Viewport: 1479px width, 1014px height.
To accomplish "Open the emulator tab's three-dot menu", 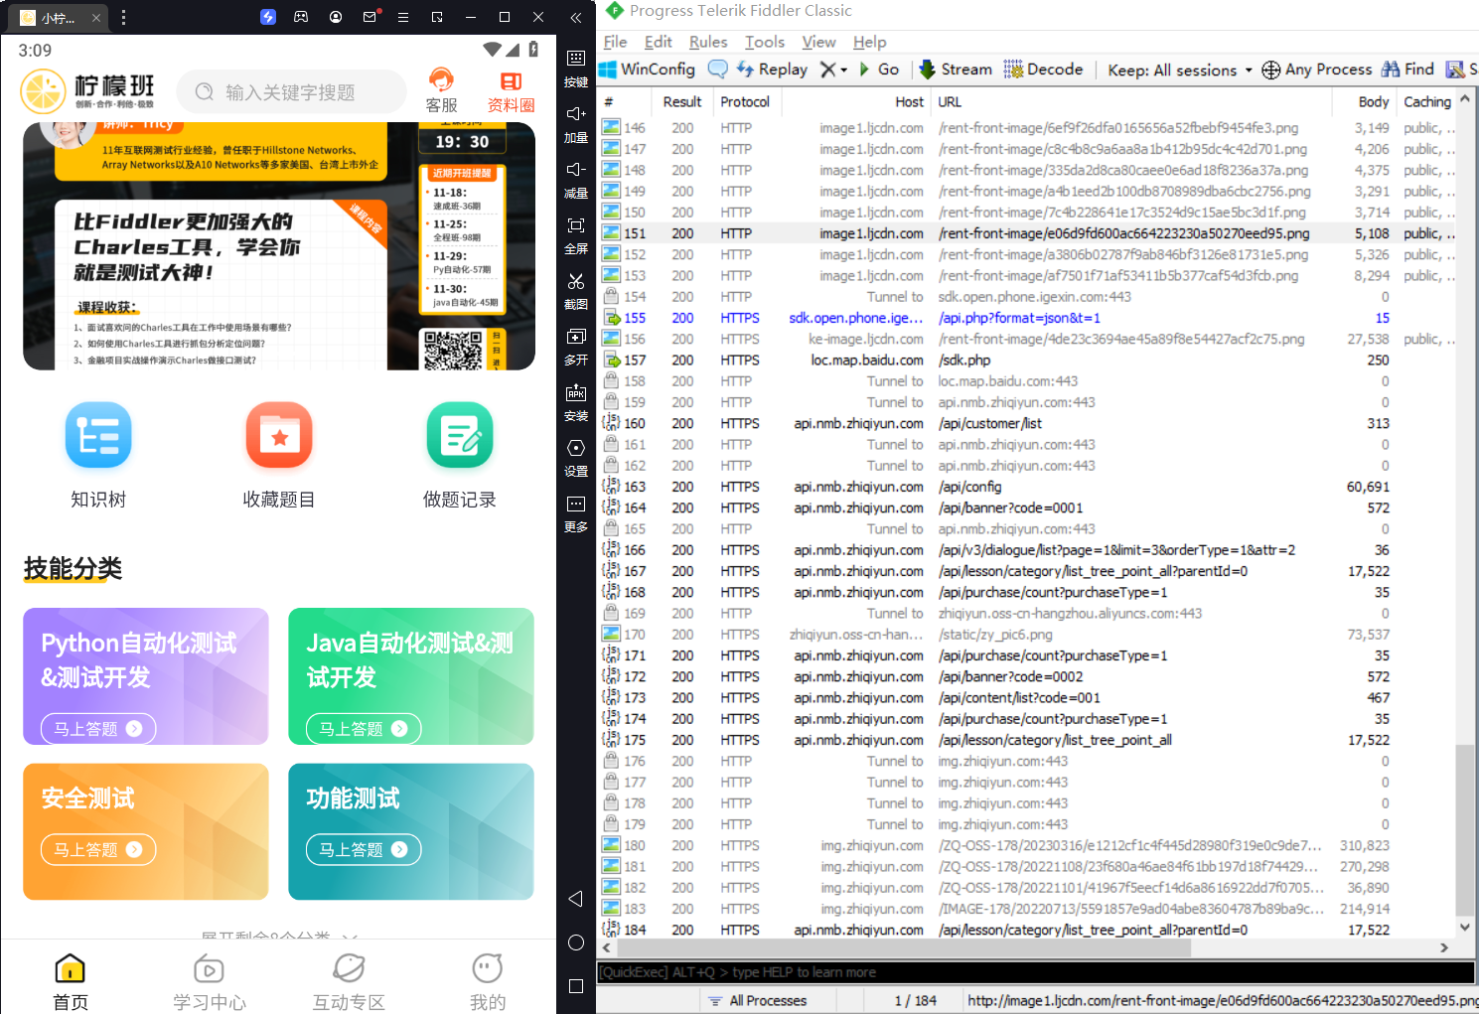I will pos(123,17).
